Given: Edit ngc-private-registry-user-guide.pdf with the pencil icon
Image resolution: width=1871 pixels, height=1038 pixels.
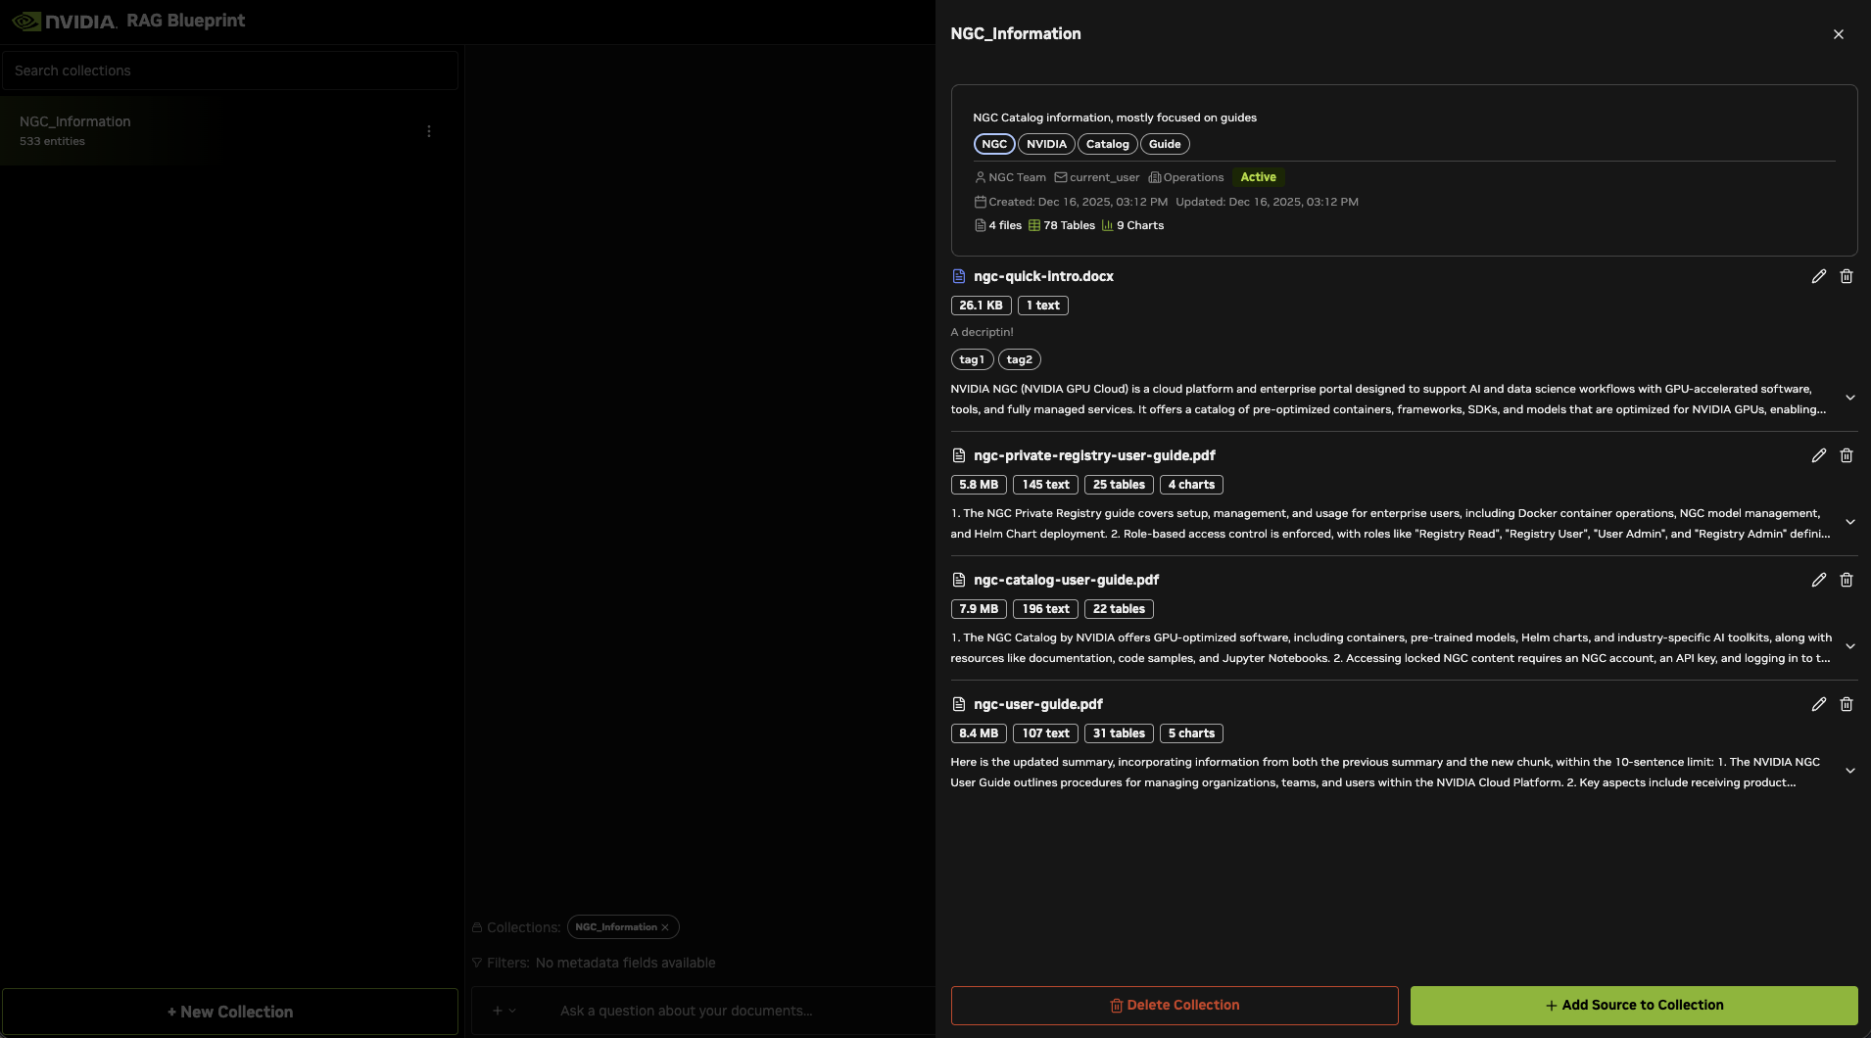Looking at the screenshot, I should click(x=1818, y=456).
